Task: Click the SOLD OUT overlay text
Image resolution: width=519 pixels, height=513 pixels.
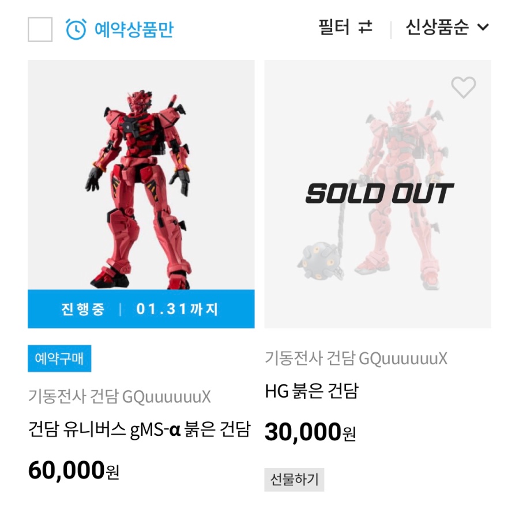Action: [x=379, y=194]
